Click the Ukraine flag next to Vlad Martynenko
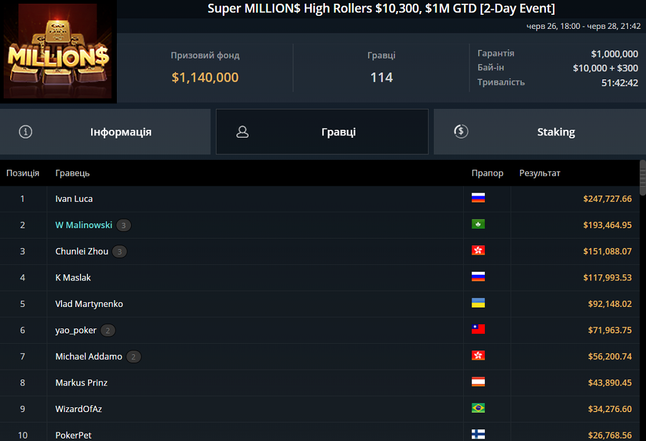The width and height of the screenshot is (646, 441). (479, 303)
